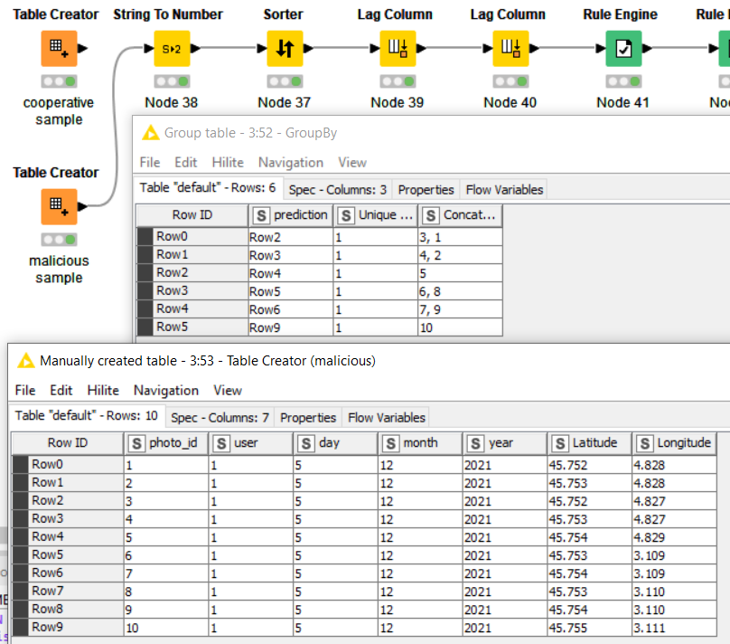Click the photo_id column header

point(166,443)
